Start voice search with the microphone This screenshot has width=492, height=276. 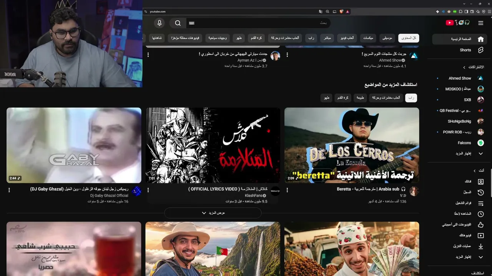pos(159,23)
